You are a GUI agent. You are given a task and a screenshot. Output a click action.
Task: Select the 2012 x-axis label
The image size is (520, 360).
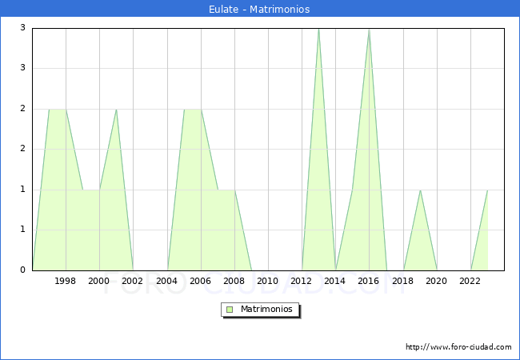(x=302, y=281)
